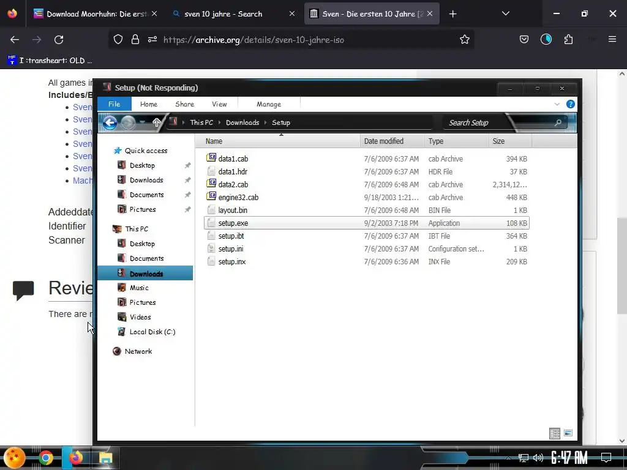Click the Firefox tracking protection shield icon
Screen dimensions: 627x470
[x=118, y=40]
